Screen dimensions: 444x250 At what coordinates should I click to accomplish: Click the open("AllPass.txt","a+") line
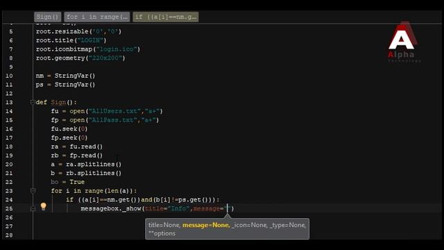[105, 120]
